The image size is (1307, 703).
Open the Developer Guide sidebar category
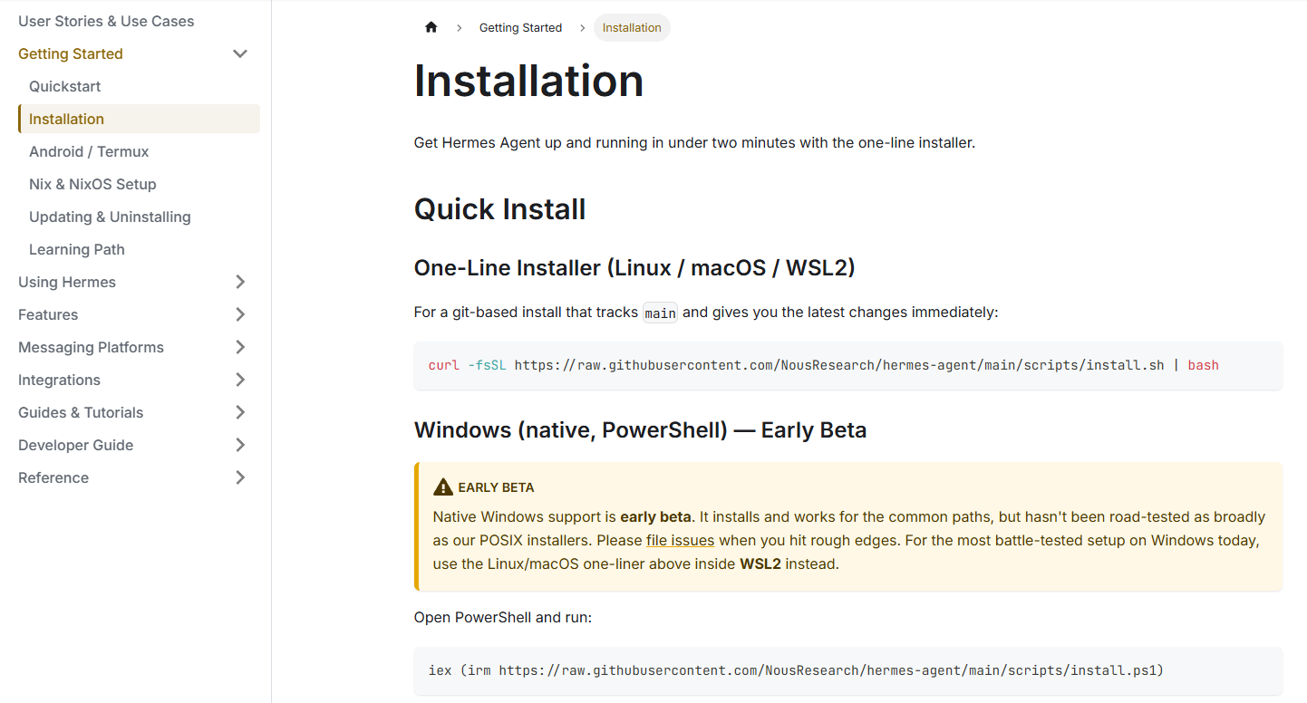76,445
